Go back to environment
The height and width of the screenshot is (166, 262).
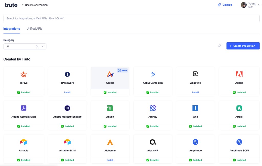35,5
